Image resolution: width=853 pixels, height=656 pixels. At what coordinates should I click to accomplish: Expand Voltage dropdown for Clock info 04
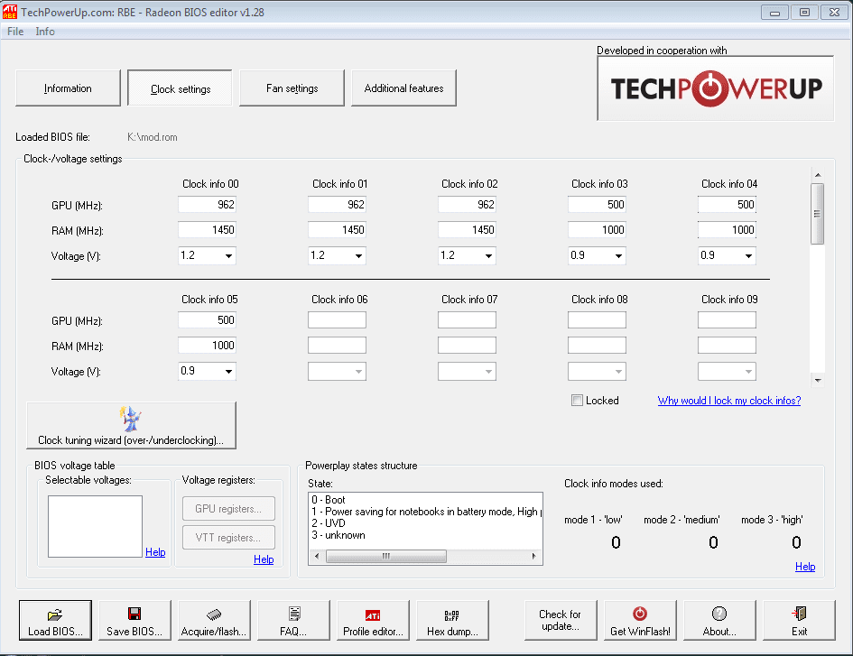tap(748, 255)
